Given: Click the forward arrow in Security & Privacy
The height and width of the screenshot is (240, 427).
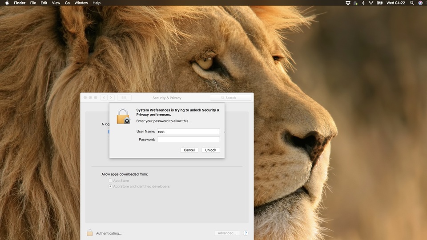Looking at the screenshot, I should 111,97.
